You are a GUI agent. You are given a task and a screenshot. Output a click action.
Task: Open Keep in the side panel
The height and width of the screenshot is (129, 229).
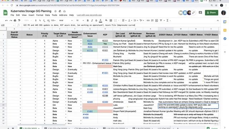point(225,30)
